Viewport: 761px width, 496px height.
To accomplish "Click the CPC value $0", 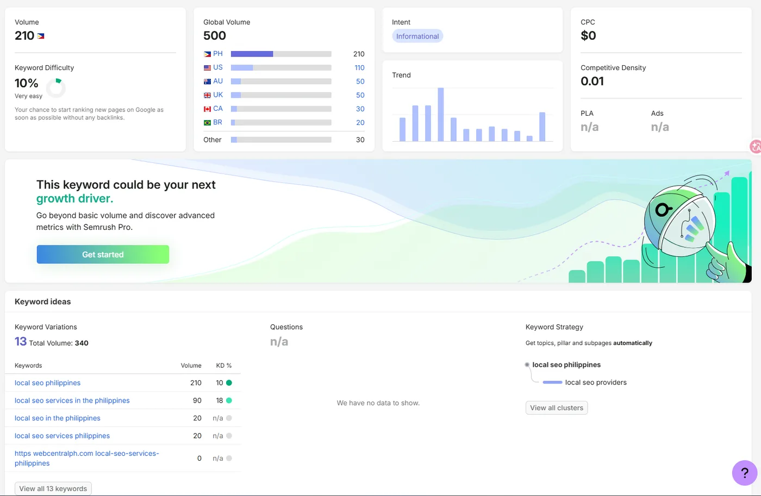I will [x=588, y=36].
